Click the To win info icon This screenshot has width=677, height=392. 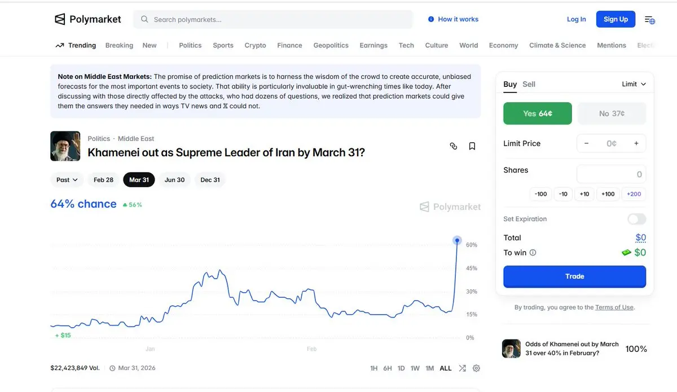tap(533, 253)
